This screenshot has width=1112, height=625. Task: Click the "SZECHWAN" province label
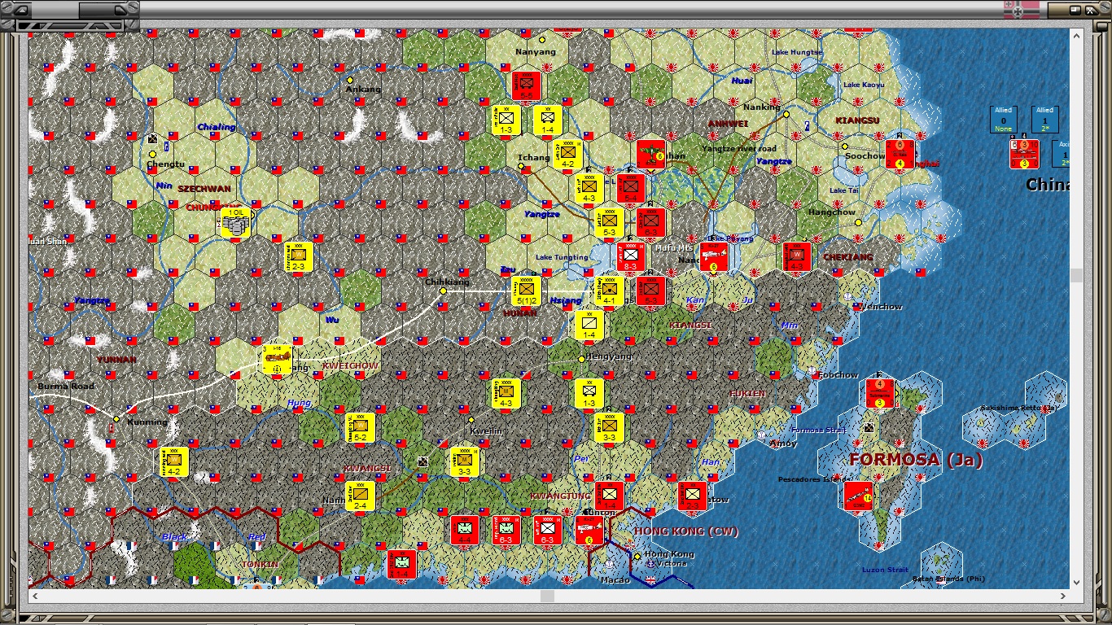204,189
